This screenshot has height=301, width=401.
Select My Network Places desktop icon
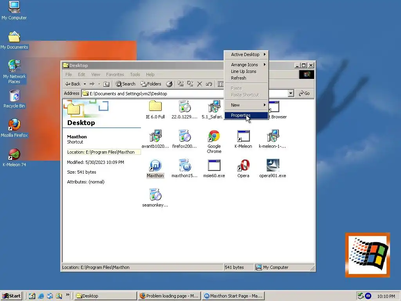pyautogui.click(x=14, y=72)
